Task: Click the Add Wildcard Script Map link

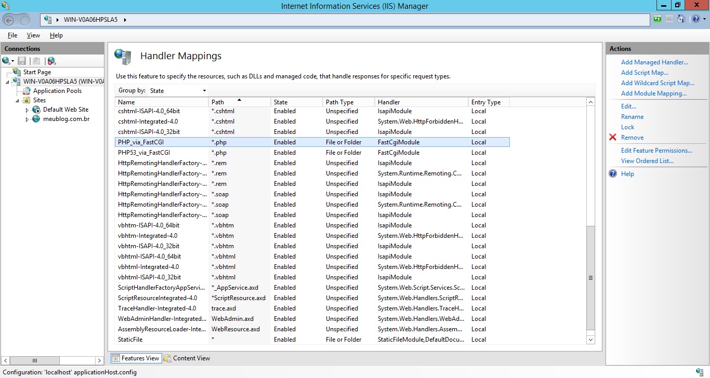Action: pyautogui.click(x=658, y=83)
